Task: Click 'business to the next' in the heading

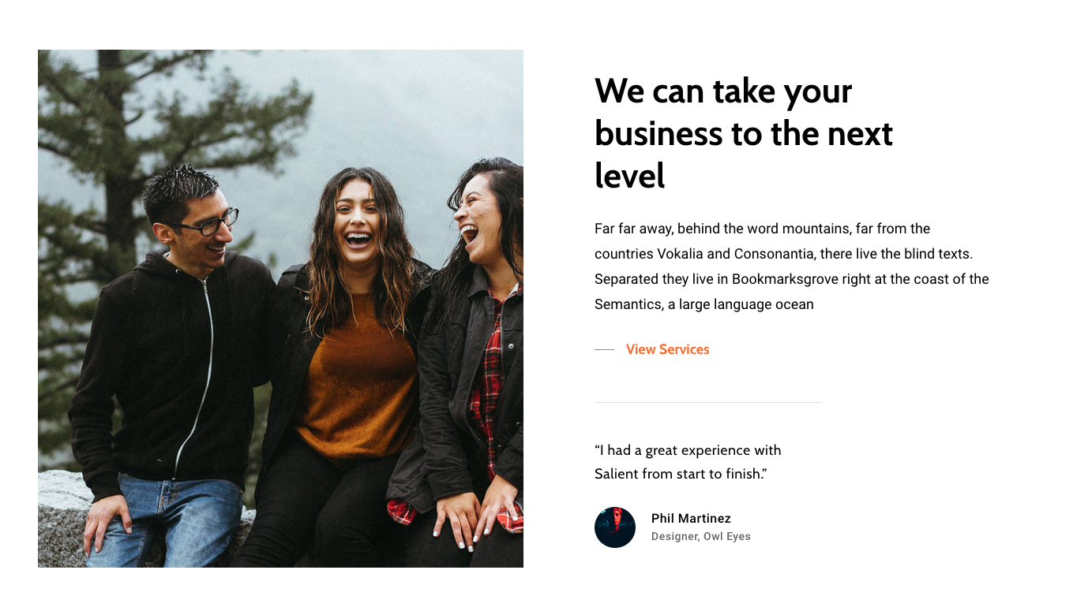Action: click(x=743, y=133)
